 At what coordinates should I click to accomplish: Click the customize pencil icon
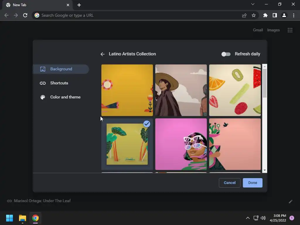coord(290,202)
